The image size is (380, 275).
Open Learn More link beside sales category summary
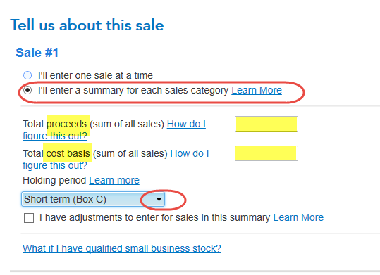pyautogui.click(x=257, y=90)
